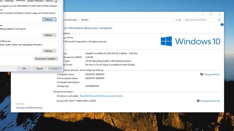Select computer name value DESKTOP-4D8SRTK
The width and height of the screenshot is (234, 131).
click(95, 74)
